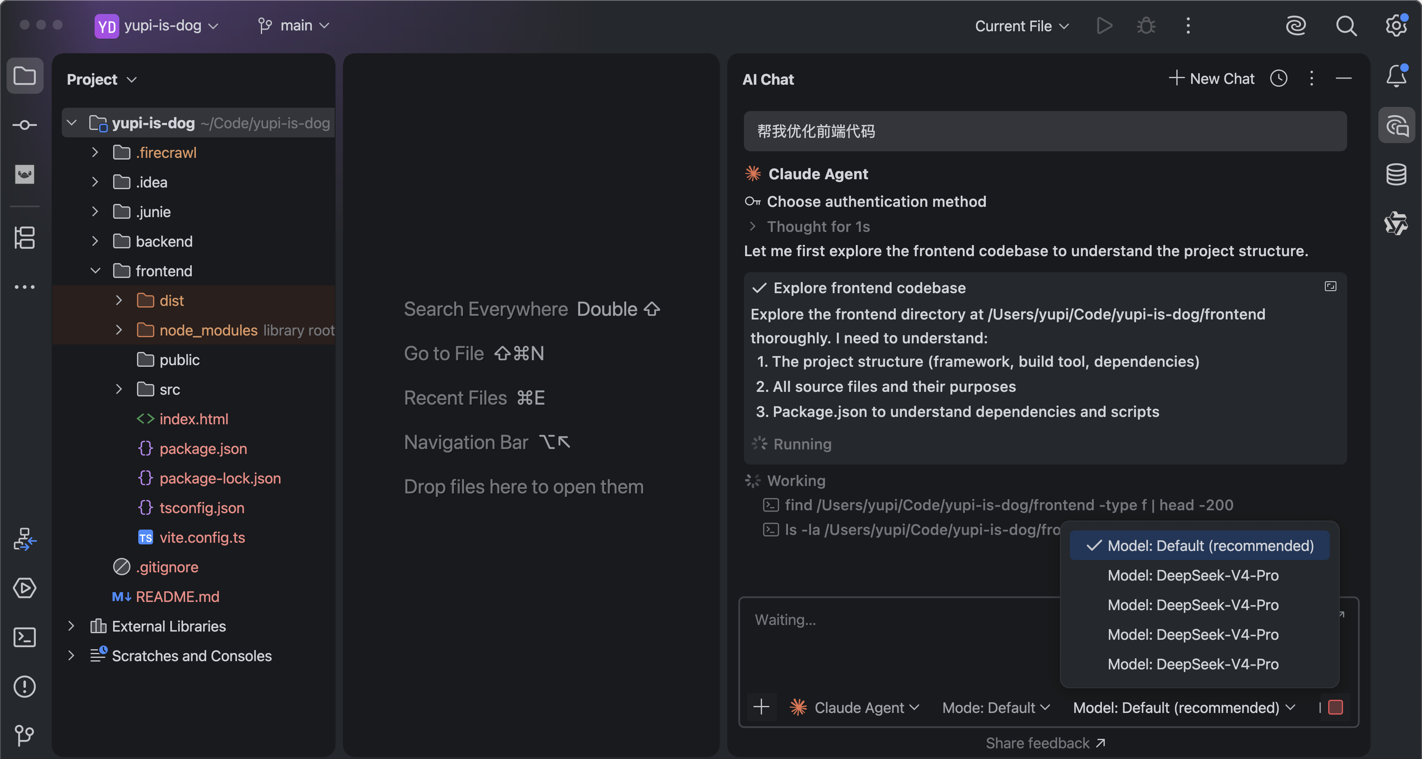
Task: Click the Search Everywhere magnifier icon
Action: pyautogui.click(x=1346, y=26)
